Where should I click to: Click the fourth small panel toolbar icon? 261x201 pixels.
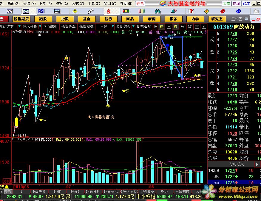[57, 11]
